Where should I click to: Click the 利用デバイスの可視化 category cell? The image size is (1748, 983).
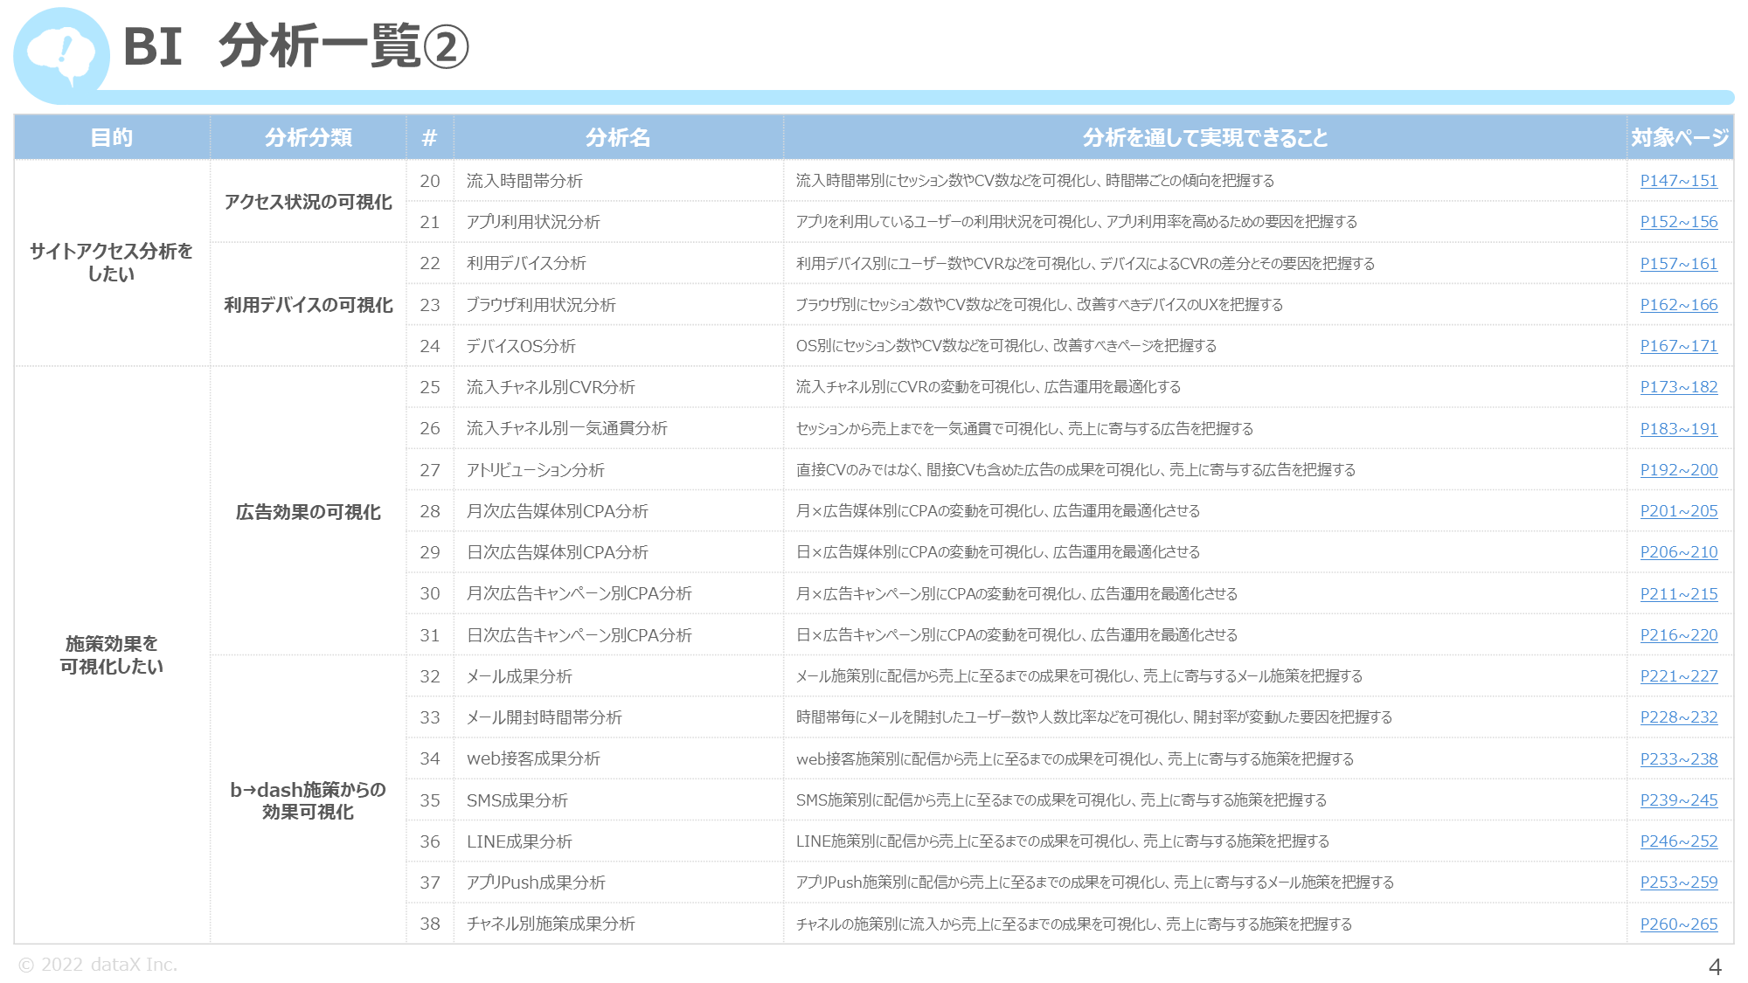tap(309, 305)
